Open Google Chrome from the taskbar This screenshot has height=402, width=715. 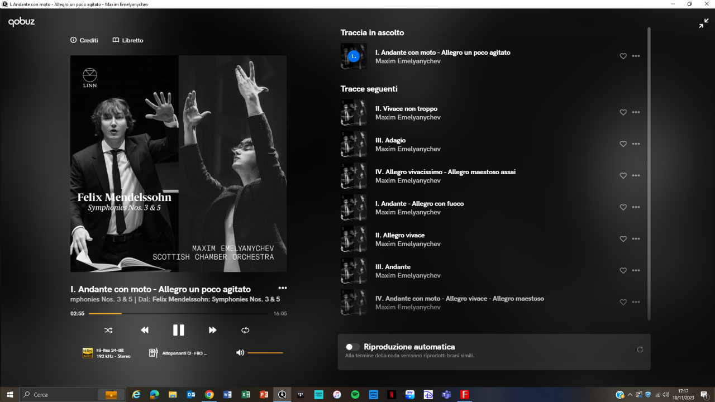(209, 395)
